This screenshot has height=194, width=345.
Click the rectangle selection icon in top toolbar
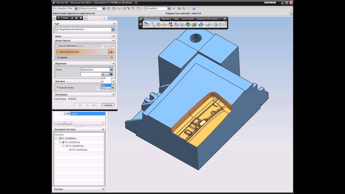tap(138, 9)
